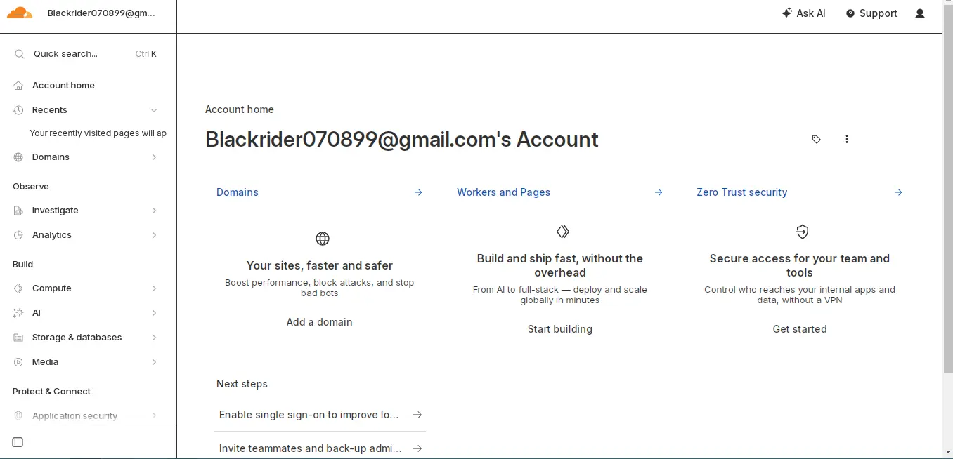This screenshot has width=953, height=459.
Task: Click the Media play icon
Action: (x=18, y=362)
